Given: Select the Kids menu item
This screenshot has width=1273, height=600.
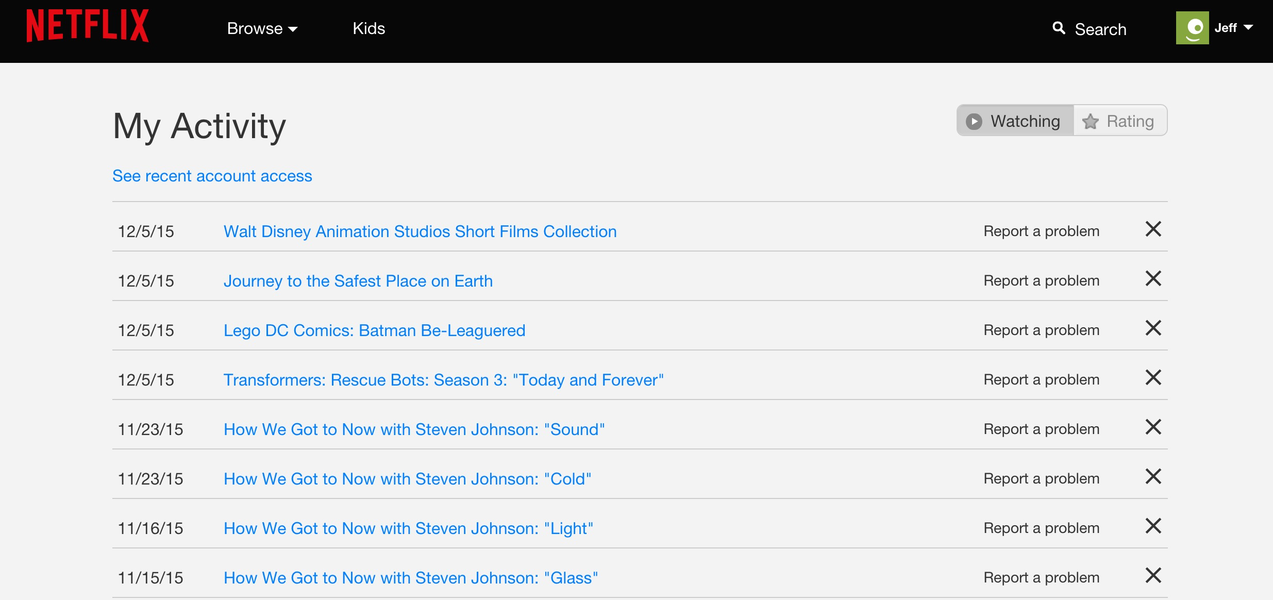Looking at the screenshot, I should click(x=370, y=29).
